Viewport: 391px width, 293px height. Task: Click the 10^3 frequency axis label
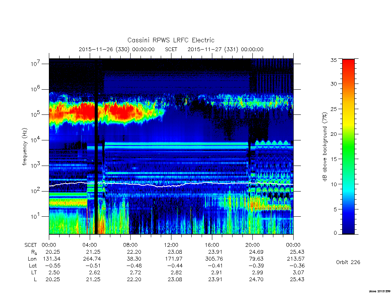[36, 165]
